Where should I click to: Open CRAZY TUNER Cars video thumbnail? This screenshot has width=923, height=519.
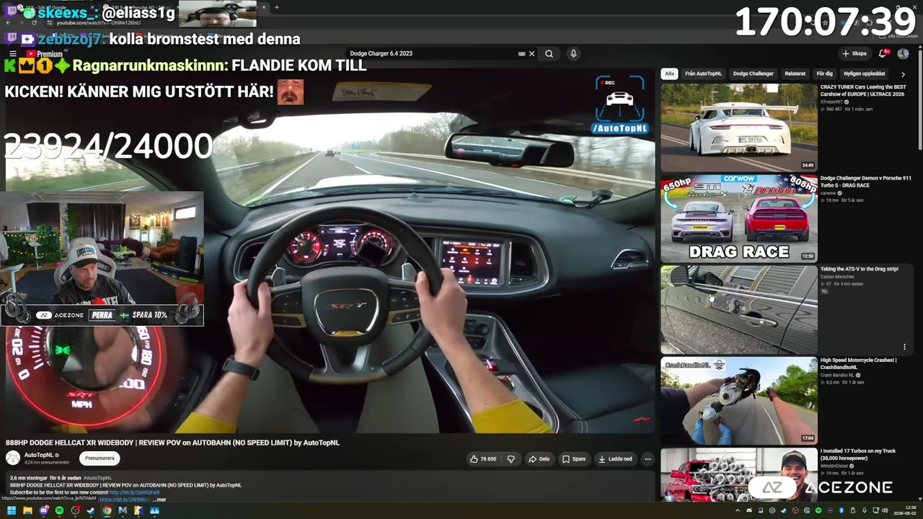point(739,128)
